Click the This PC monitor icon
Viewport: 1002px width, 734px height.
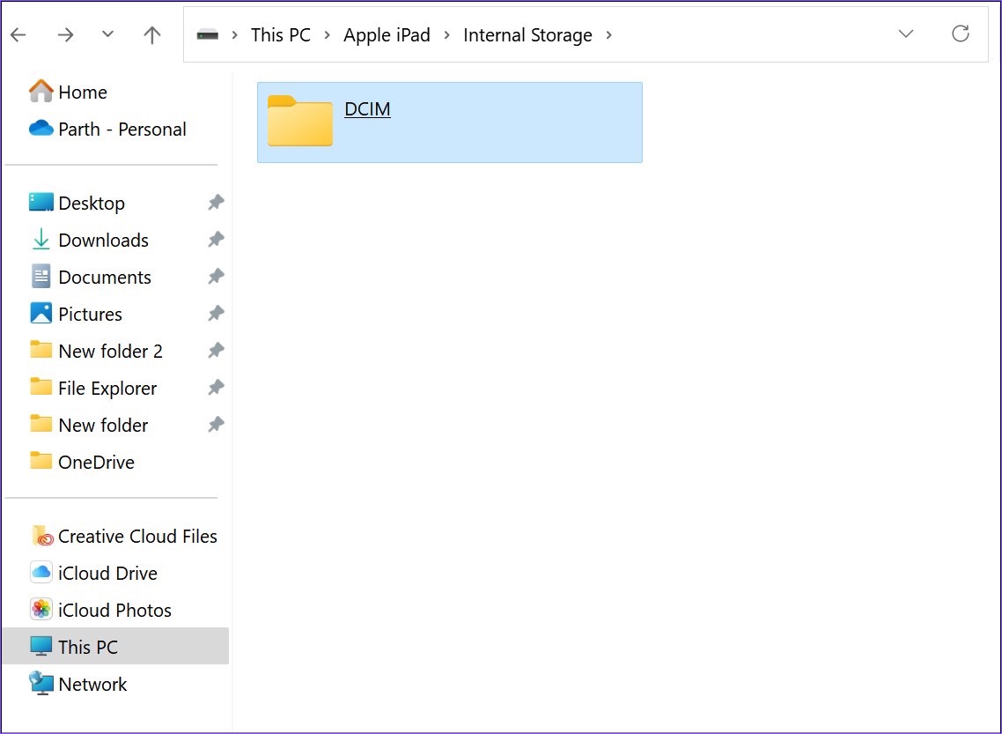click(41, 647)
